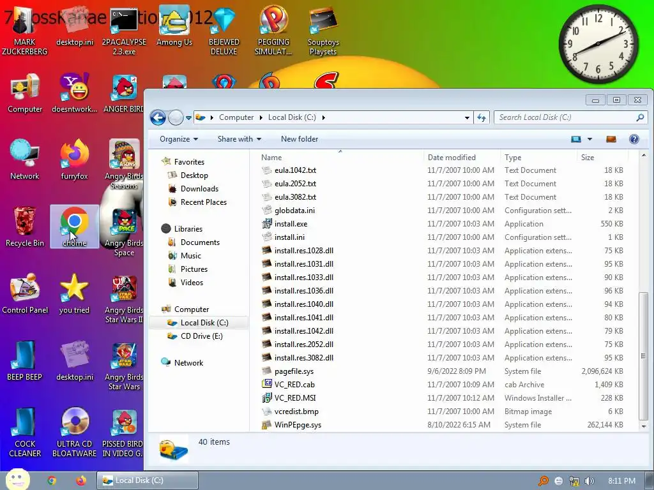The width and height of the screenshot is (654, 490).
Task: Launch BEJEWED DELUXE shortcut
Action: click(x=224, y=31)
